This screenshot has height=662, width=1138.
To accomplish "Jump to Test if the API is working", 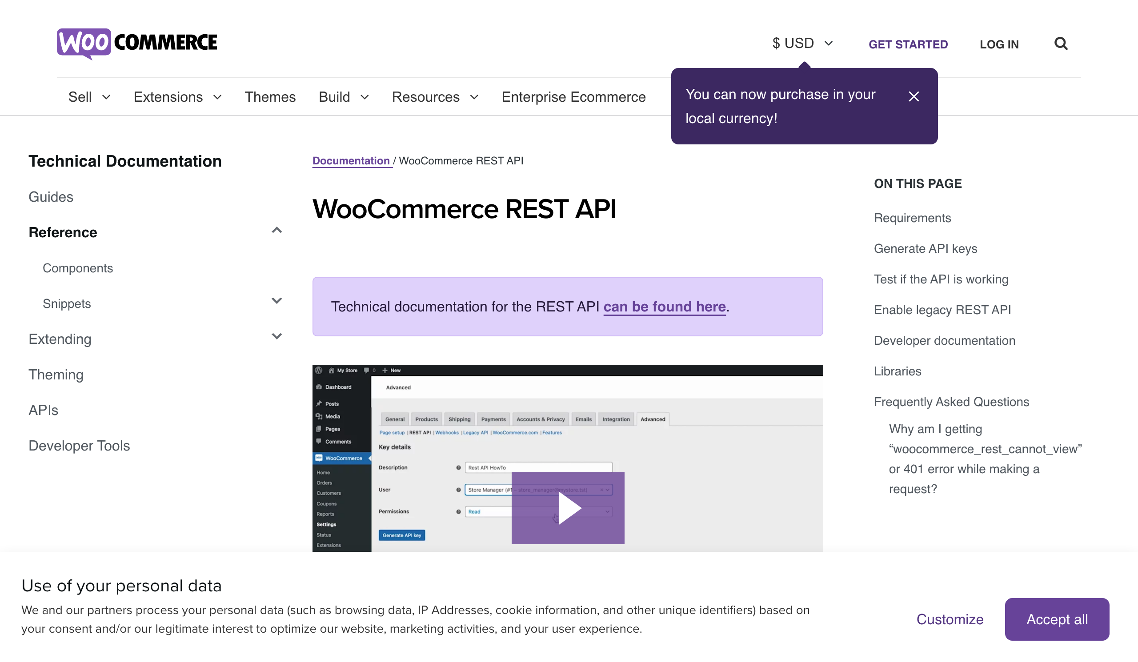I will pyautogui.click(x=941, y=279).
